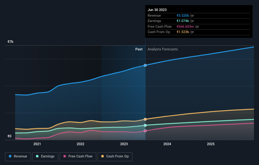Click the teal Earnings legend dot
The height and width of the screenshot is (165, 259).
(x=37, y=156)
